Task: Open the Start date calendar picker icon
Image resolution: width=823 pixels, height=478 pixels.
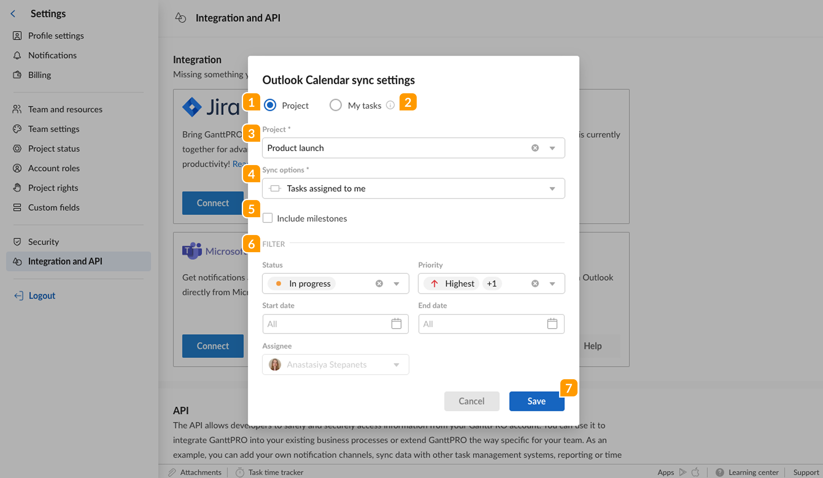Action: [396, 324]
